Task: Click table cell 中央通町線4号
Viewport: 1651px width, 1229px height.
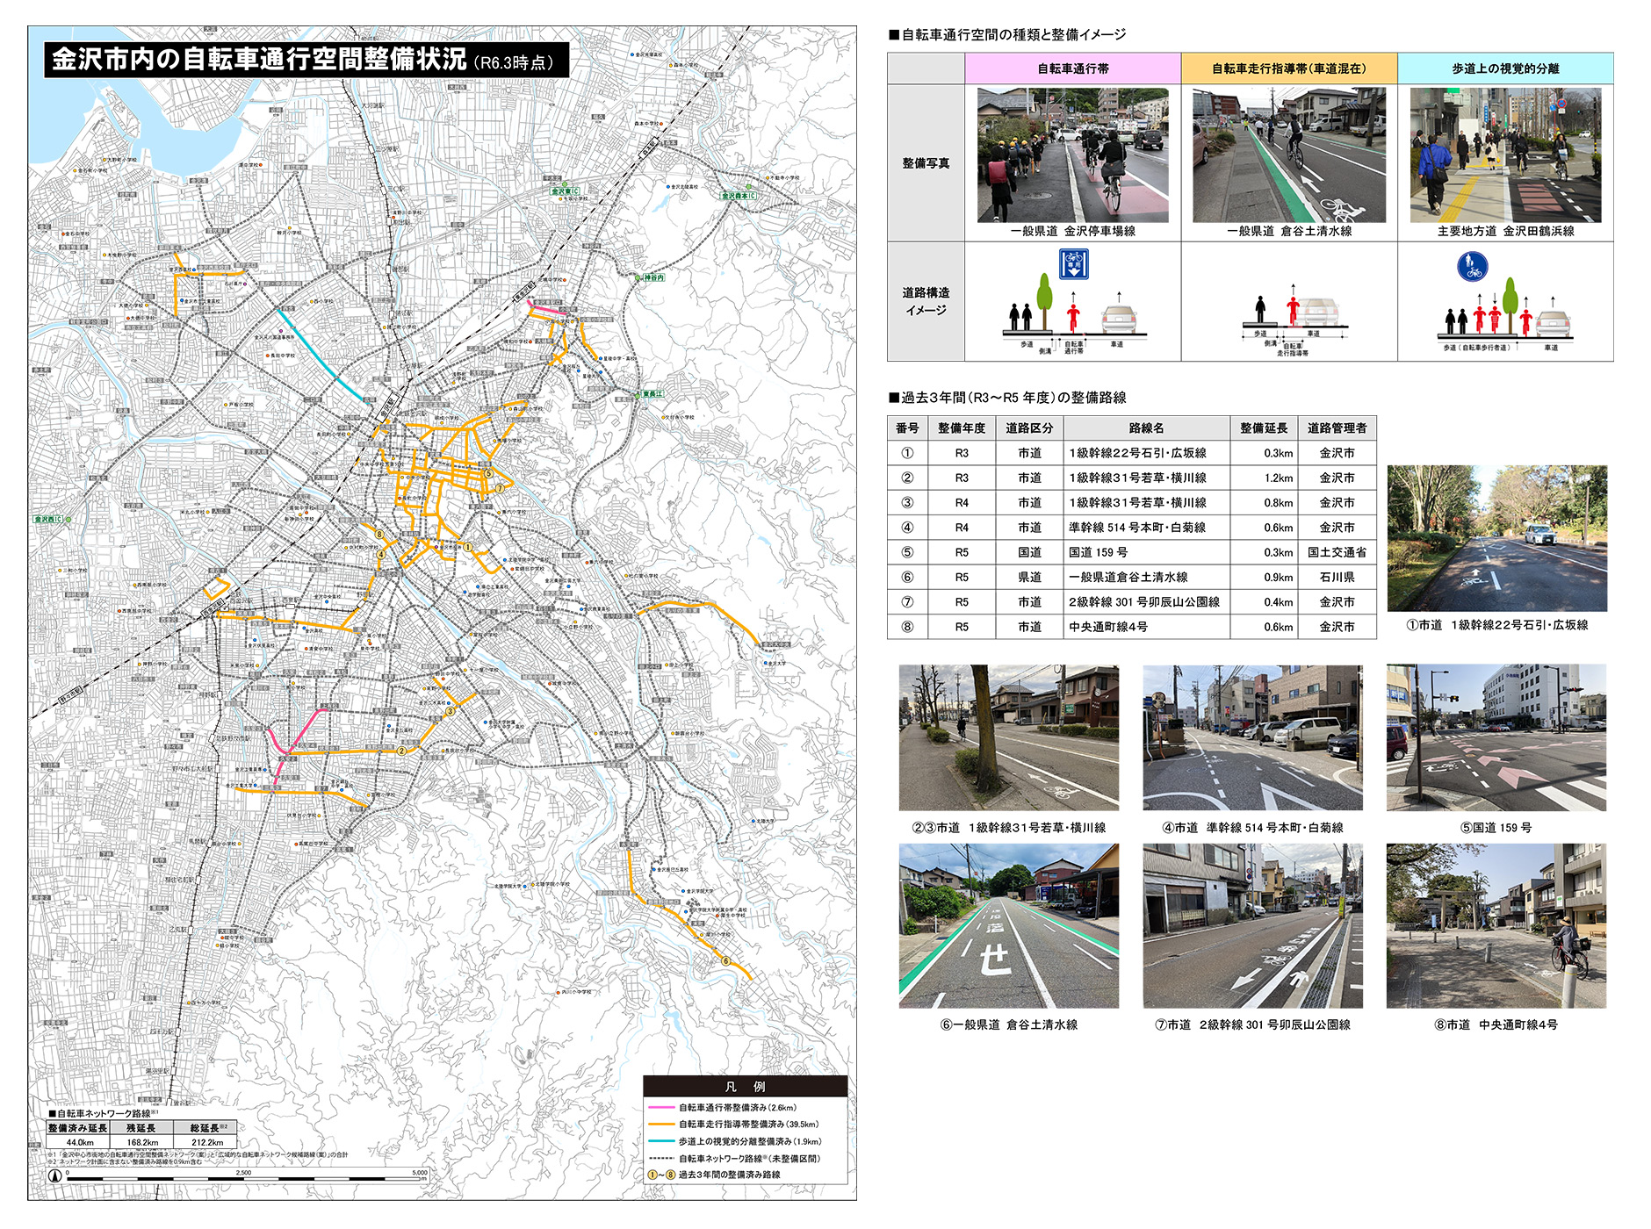Action: (x=1146, y=627)
